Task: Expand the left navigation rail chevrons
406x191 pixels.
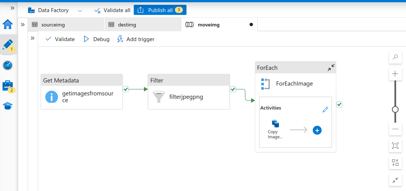Action: (12, 8)
